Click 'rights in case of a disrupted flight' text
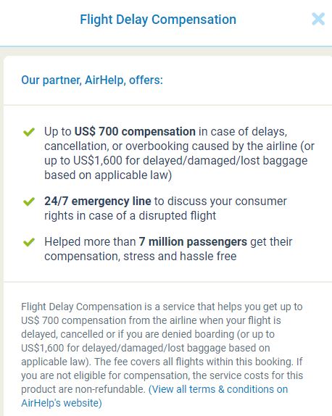Screen dimensions: 332x416 point(130,216)
